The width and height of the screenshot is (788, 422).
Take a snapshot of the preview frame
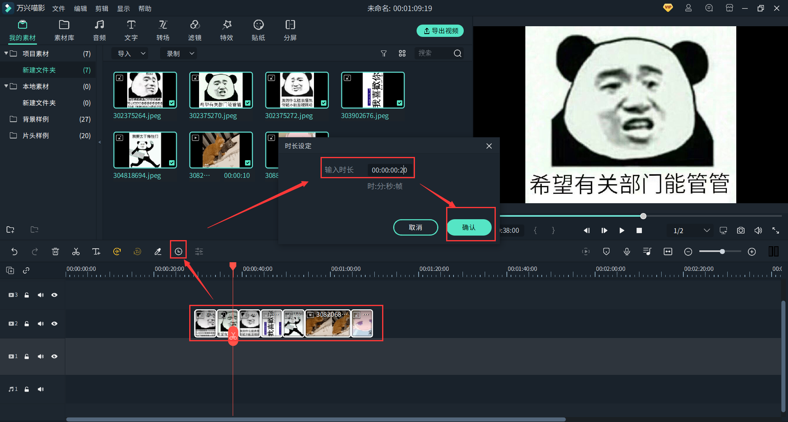click(741, 230)
